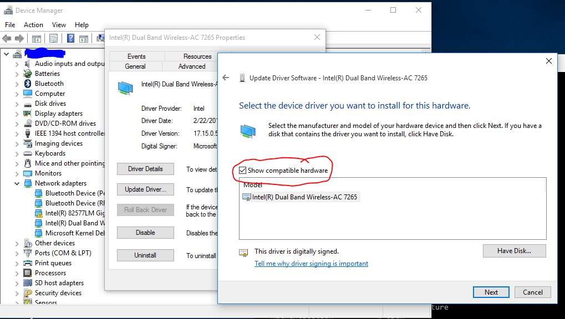
Task: Expand Audio inputs and outputs
Action: pos(17,64)
